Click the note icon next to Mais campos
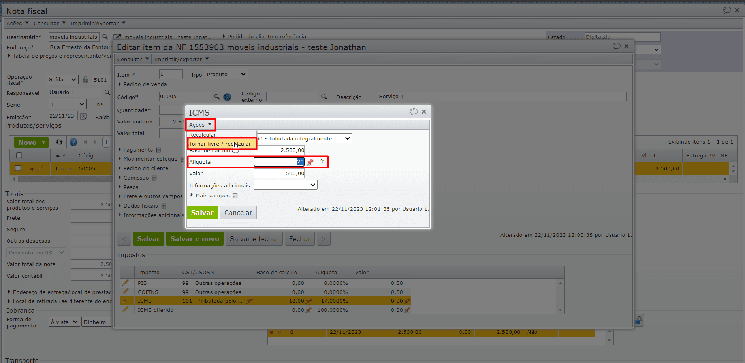 (x=235, y=196)
